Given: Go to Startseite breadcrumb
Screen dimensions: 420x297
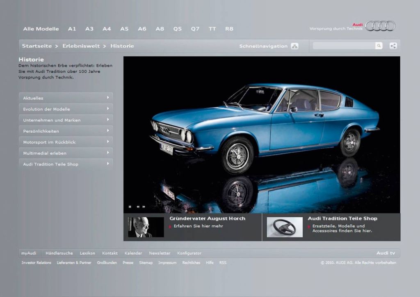Looking at the screenshot, I should point(37,46).
